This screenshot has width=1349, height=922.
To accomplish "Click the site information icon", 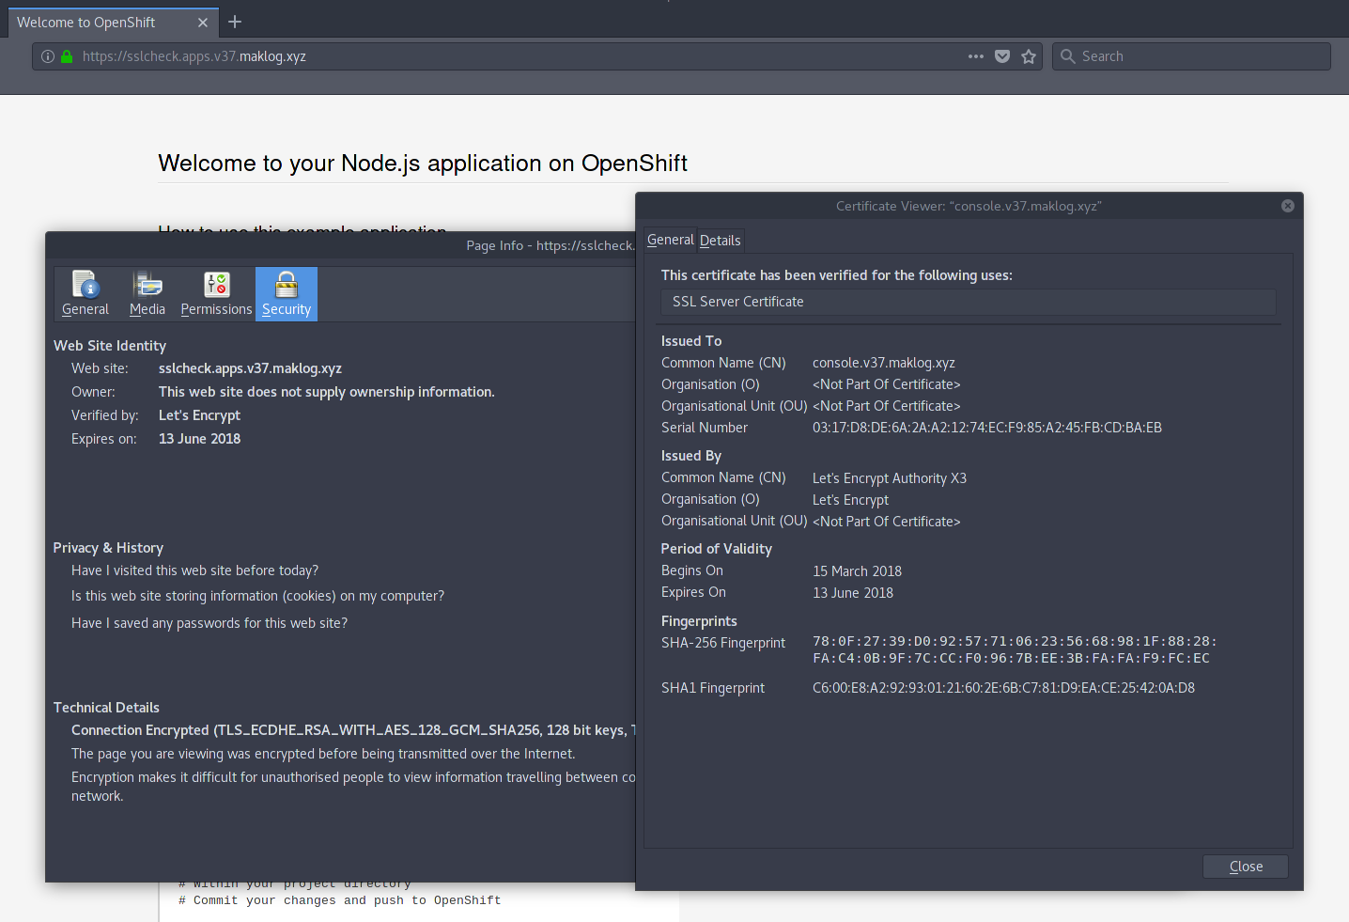I will click(x=48, y=56).
